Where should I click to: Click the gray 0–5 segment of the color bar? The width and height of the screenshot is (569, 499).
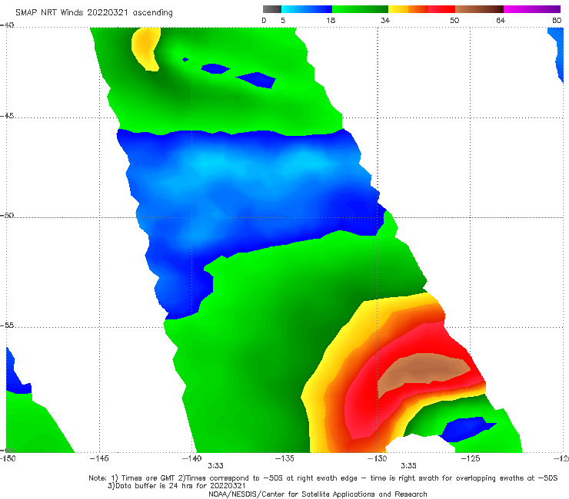tap(271, 9)
